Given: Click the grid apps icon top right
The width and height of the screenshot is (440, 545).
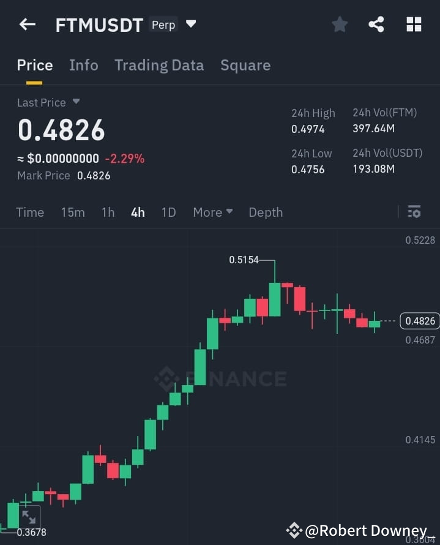Looking at the screenshot, I should click(414, 24).
